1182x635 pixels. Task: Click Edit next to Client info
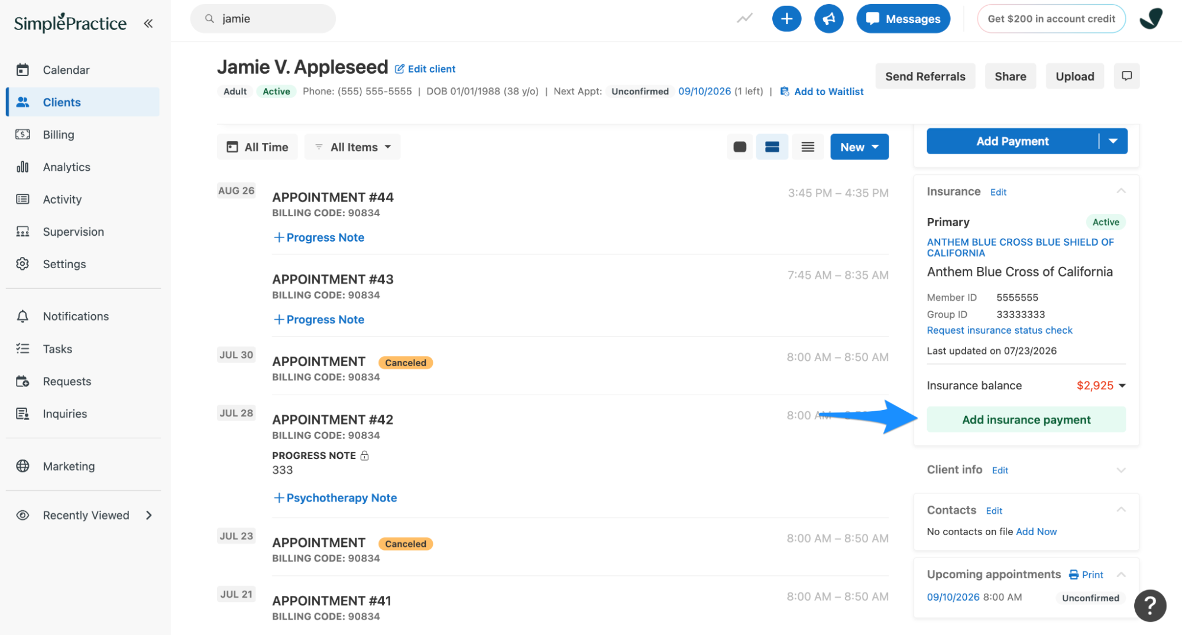coord(1000,470)
